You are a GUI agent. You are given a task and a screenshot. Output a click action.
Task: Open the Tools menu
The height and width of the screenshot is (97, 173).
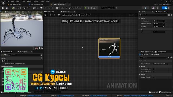42,1
